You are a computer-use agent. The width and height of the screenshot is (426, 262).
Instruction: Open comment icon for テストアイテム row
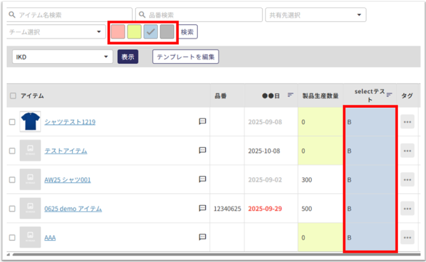(202, 151)
